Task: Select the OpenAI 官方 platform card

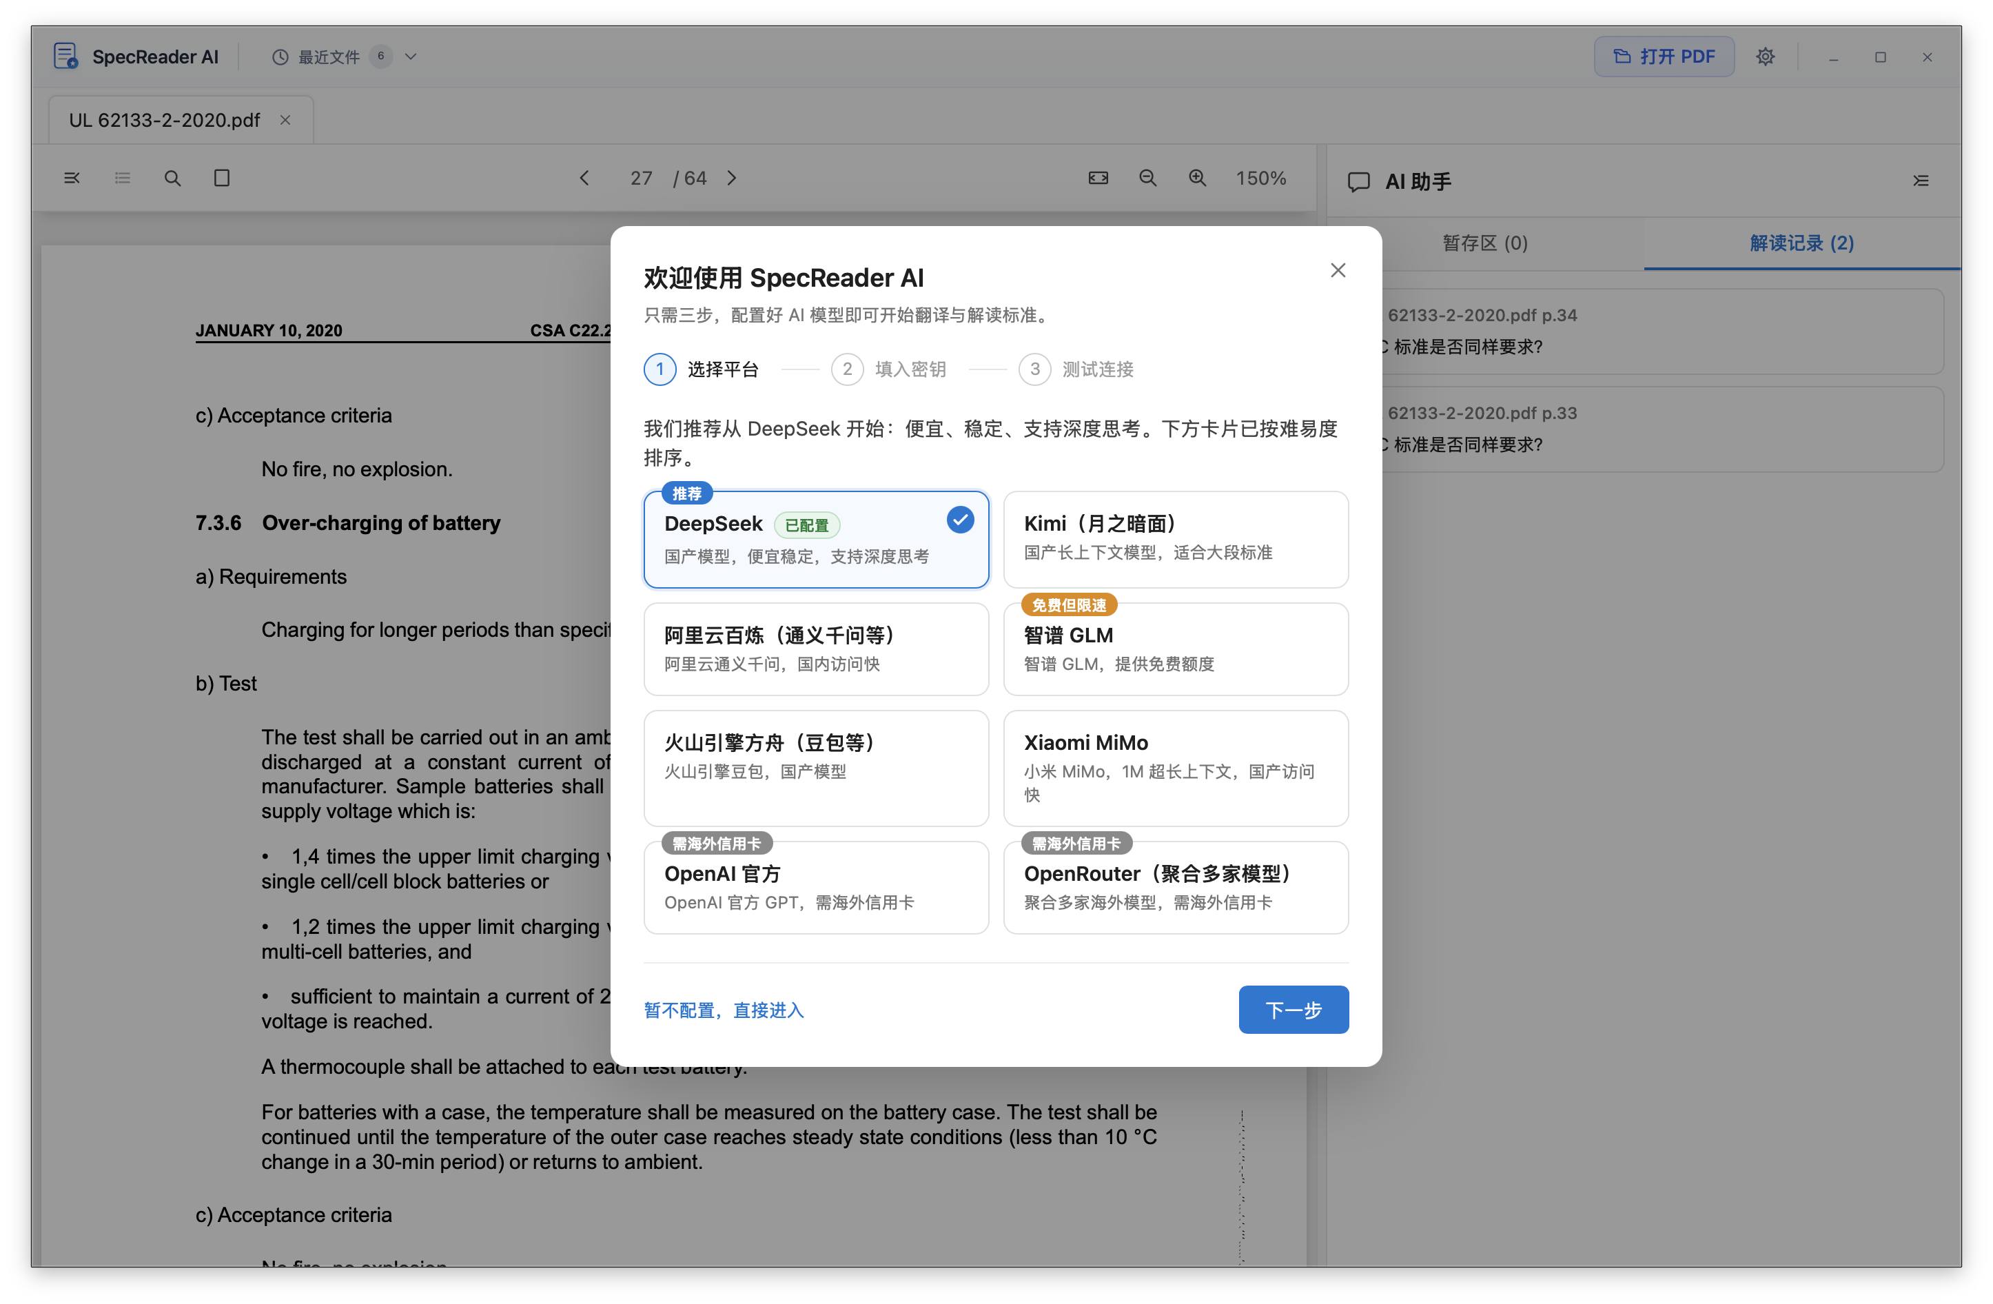Action: [816, 887]
